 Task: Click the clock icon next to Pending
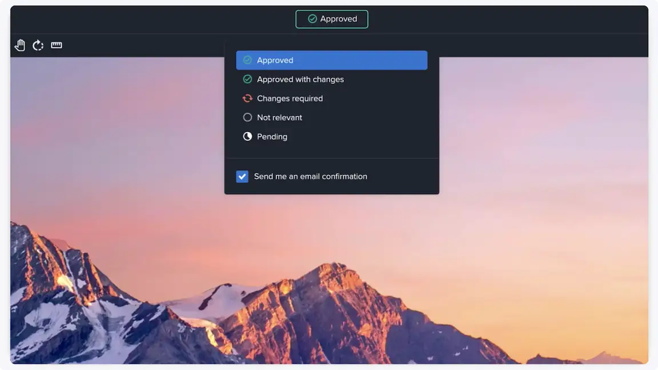247,136
